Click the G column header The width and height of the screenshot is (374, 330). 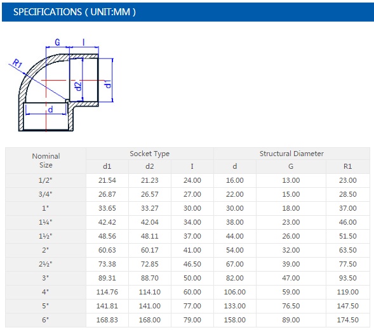coord(291,166)
